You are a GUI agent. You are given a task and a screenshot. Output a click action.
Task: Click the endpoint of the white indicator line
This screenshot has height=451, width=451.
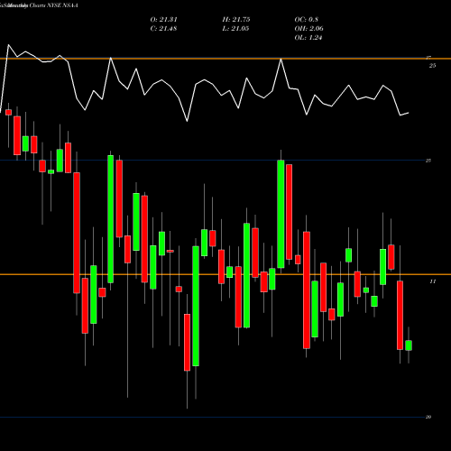click(x=409, y=113)
